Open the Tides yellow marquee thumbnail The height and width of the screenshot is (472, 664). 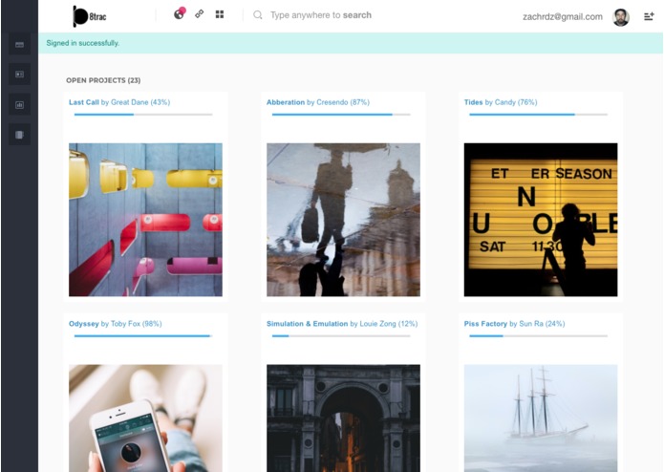(541, 219)
